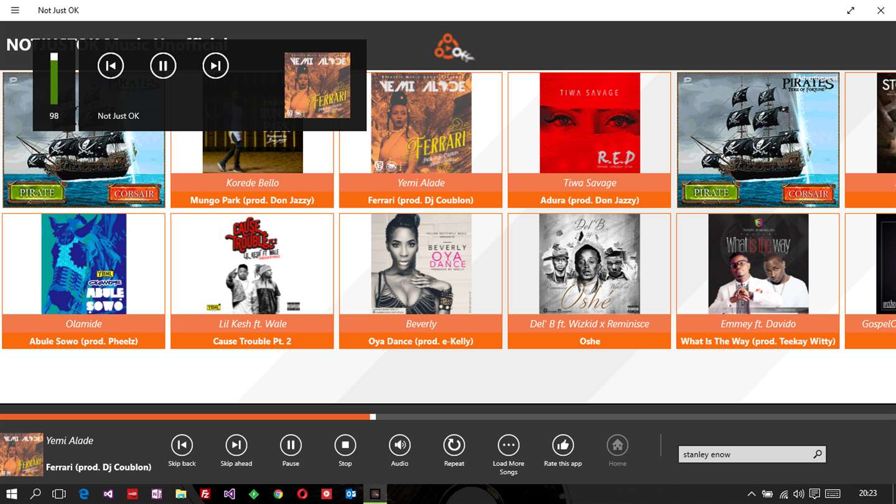This screenshot has height=504, width=896.
Task: Click the taskbar Search icon
Action: point(35,494)
